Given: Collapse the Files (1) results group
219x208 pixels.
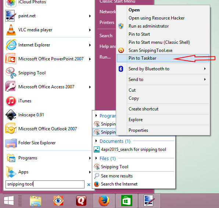Looking at the screenshot, I should 96,158.
